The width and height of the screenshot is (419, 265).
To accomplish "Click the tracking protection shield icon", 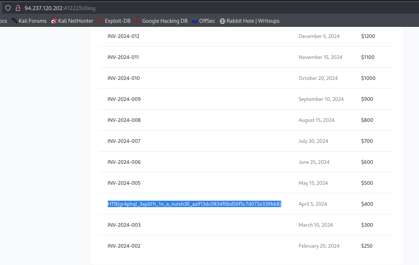I will (x=8, y=8).
